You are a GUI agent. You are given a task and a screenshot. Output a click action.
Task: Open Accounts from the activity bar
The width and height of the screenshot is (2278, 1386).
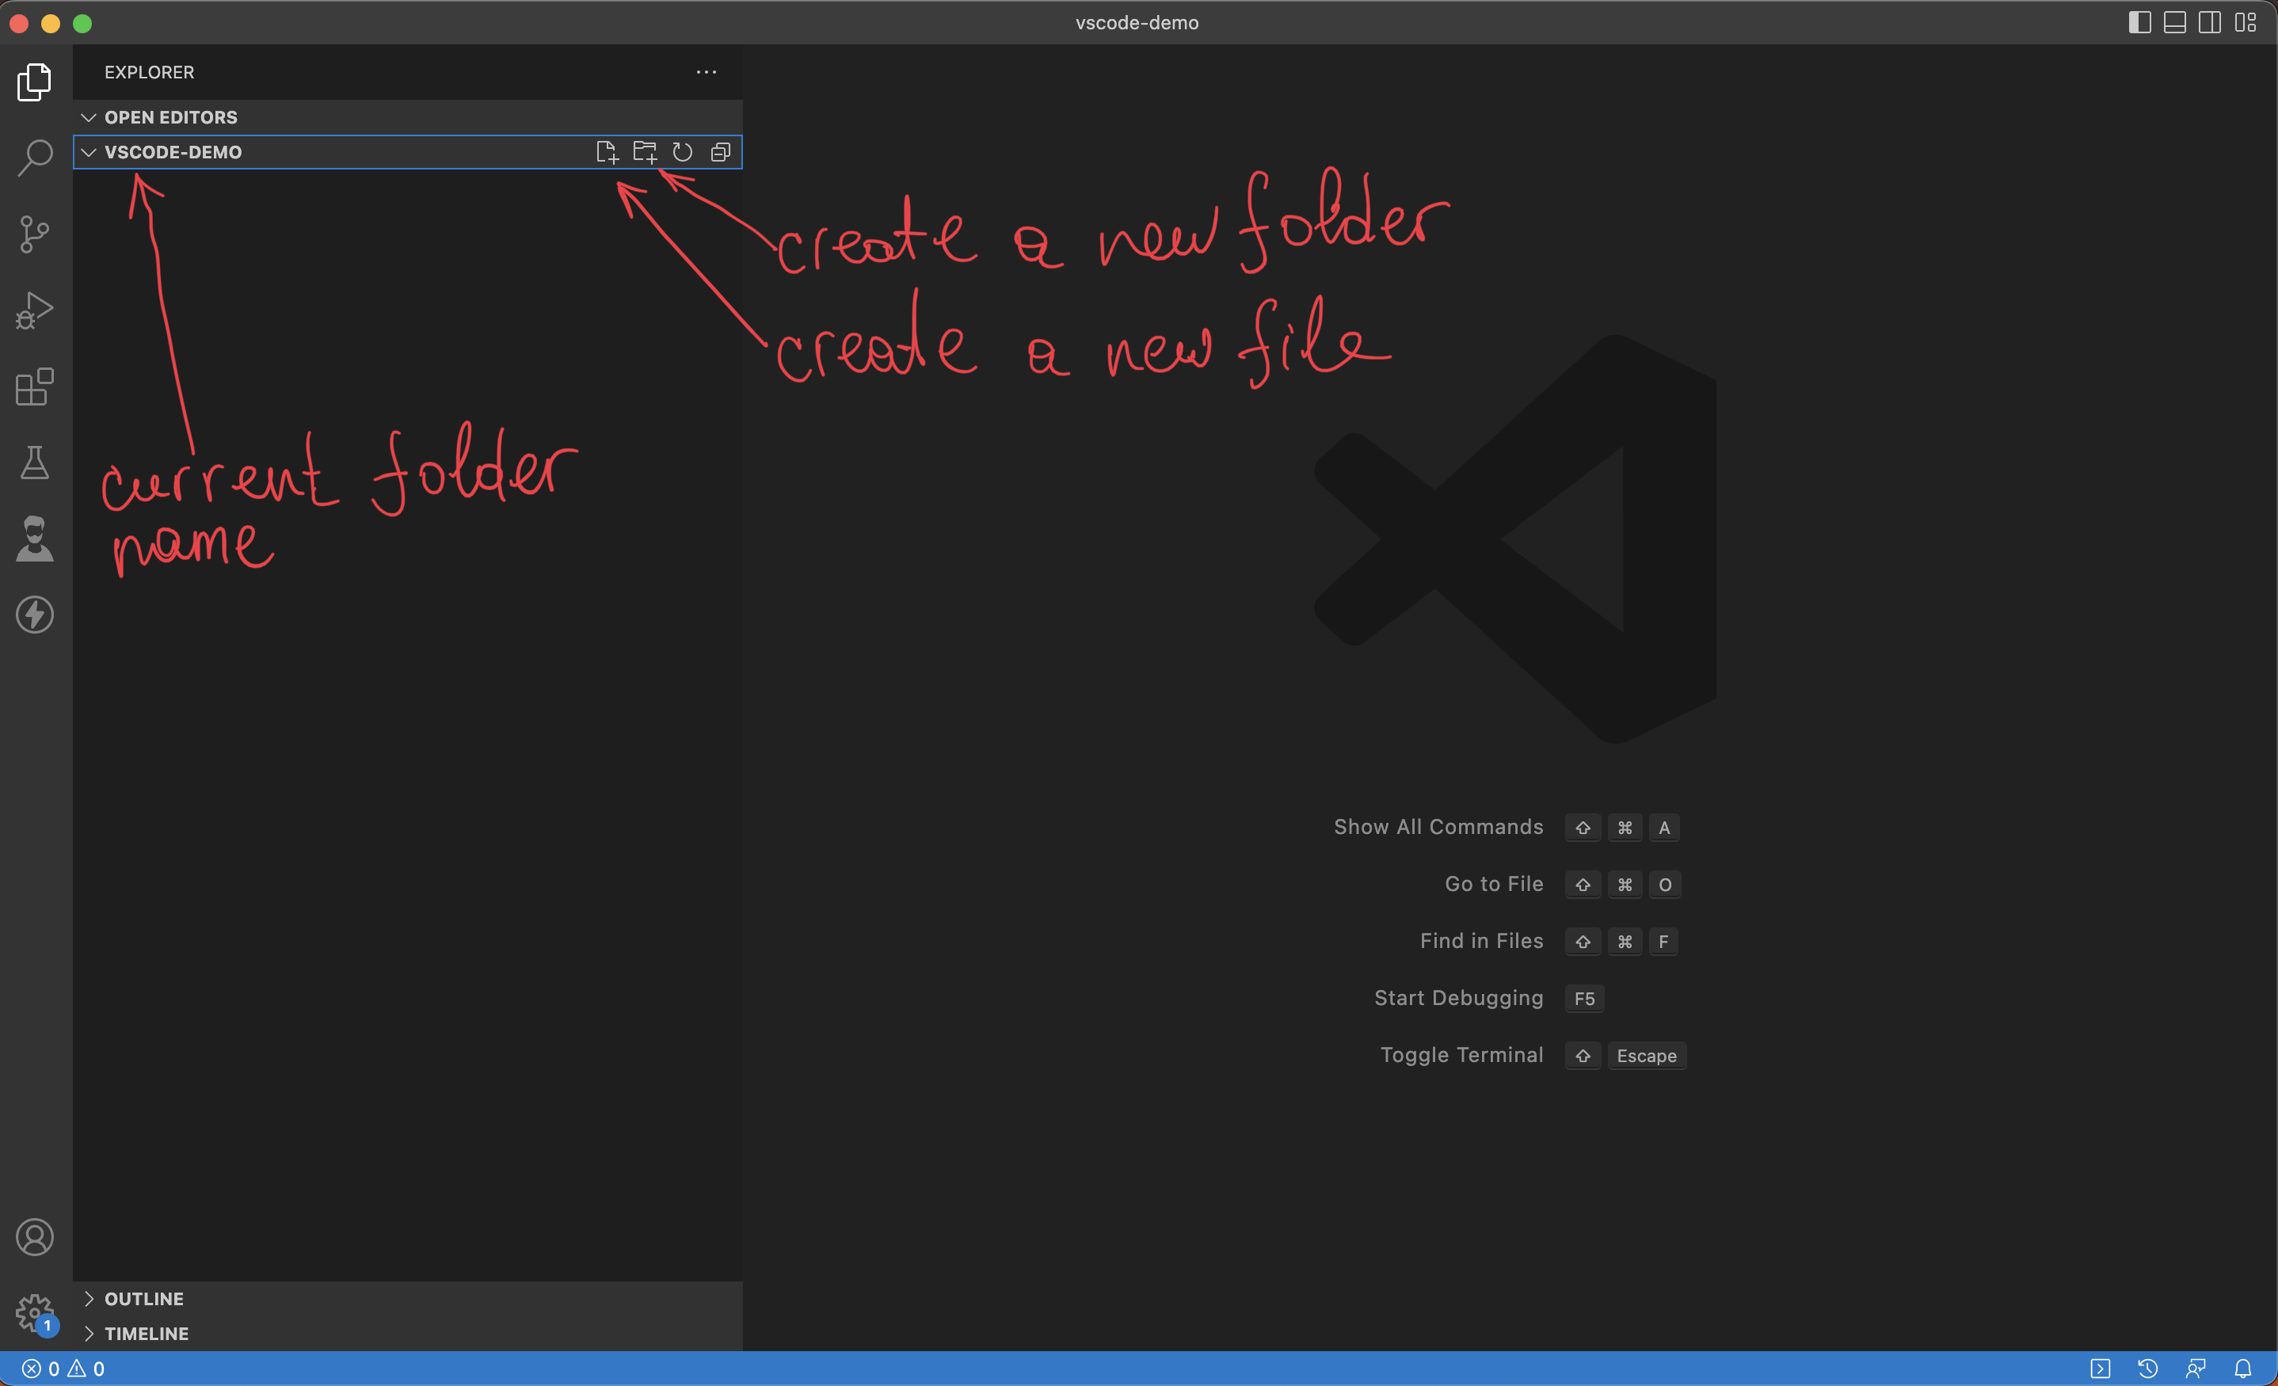coord(34,1237)
